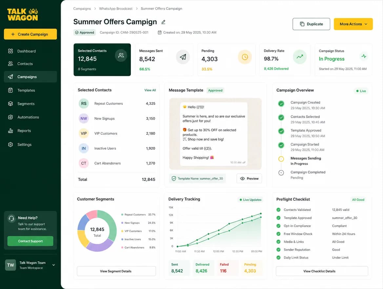The image size is (383, 289).
Task: Click the people icon in Selected Contacts card
Action: click(121, 56)
